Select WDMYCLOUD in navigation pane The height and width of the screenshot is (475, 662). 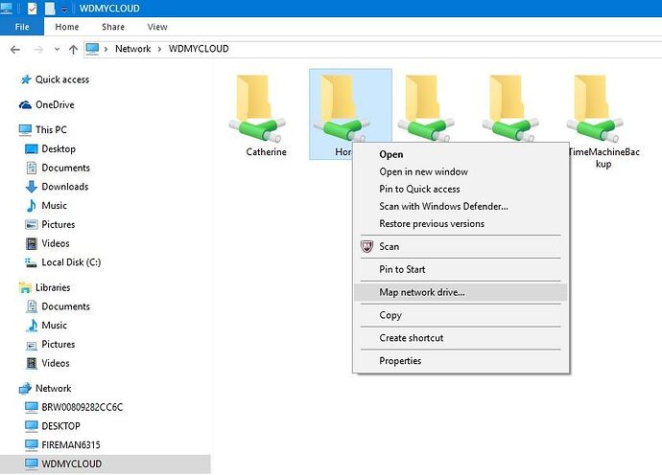[106, 464]
